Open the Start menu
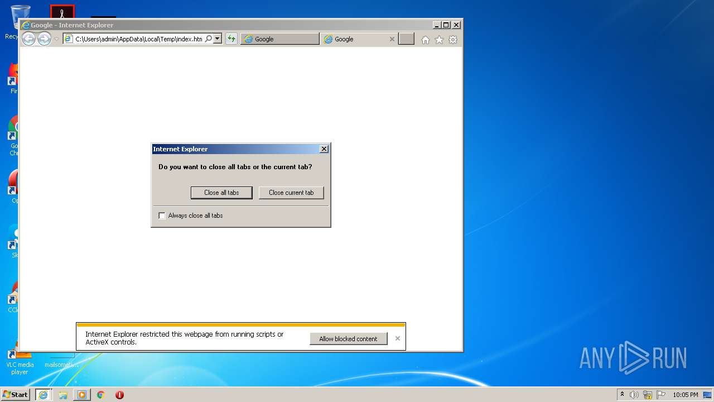The image size is (714, 402). click(16, 394)
